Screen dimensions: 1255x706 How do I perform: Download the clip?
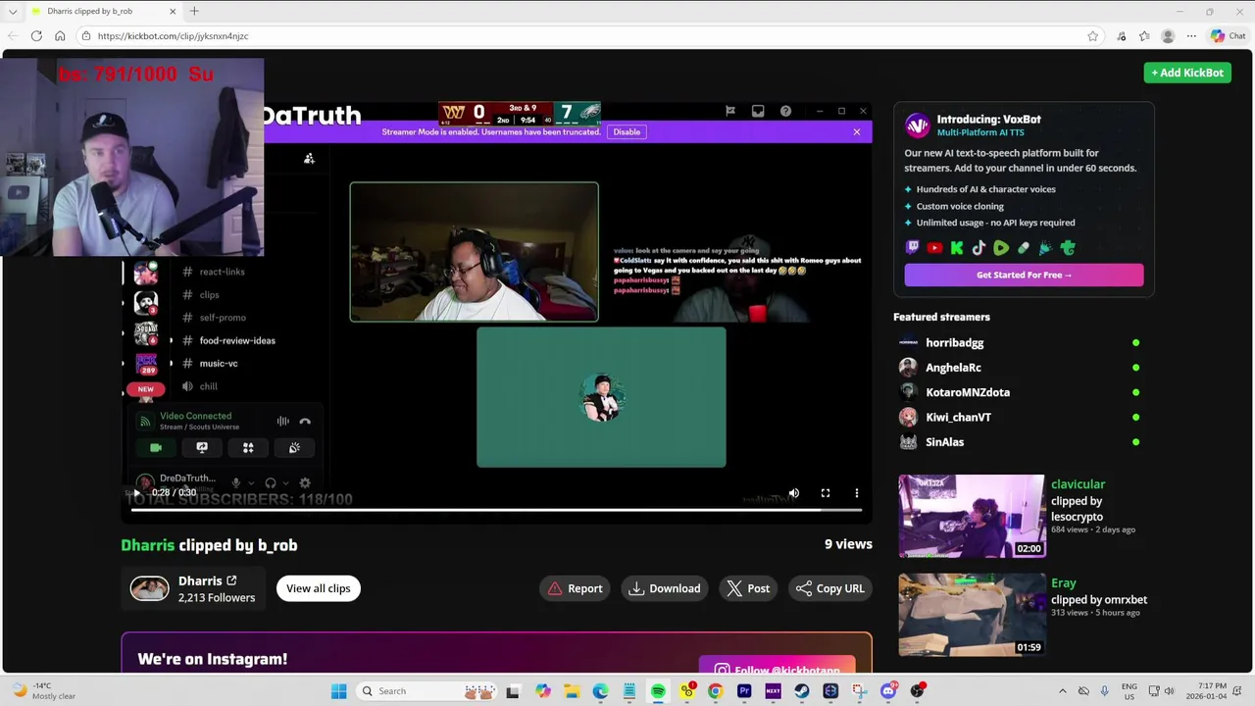[x=665, y=588]
